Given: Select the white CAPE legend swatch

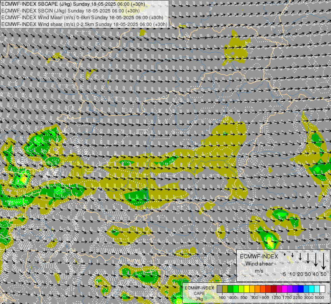Looking at the screenshot, I should (x=322, y=289).
